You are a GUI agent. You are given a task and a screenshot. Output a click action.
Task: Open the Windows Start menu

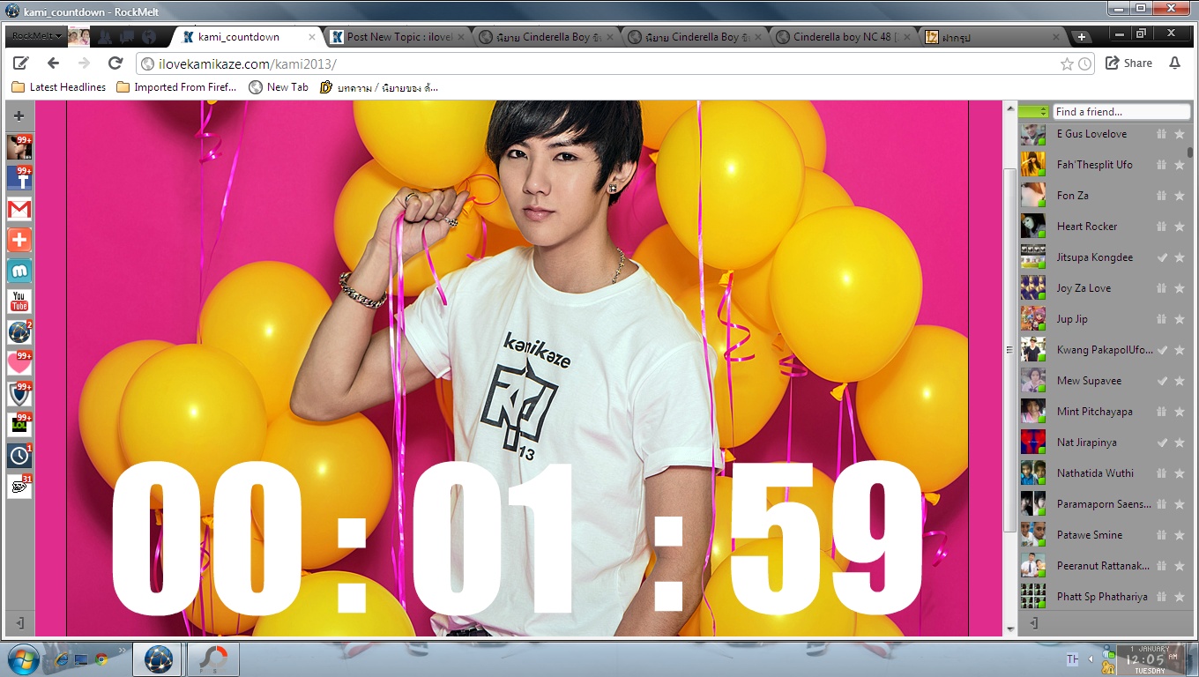coord(23,658)
